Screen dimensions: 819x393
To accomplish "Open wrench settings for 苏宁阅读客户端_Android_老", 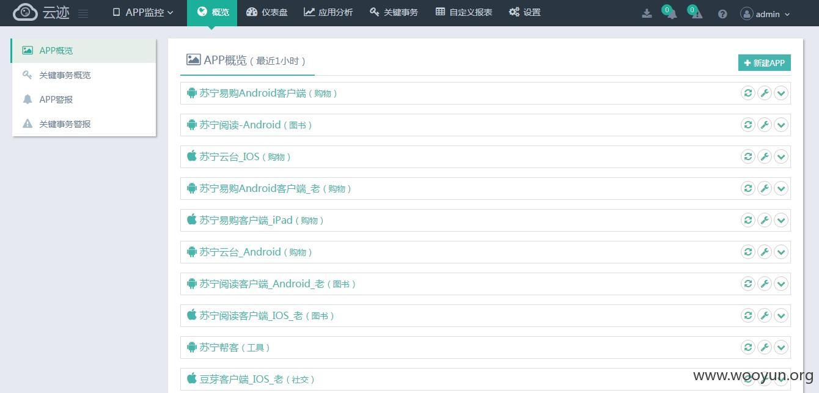I will click(x=764, y=284).
